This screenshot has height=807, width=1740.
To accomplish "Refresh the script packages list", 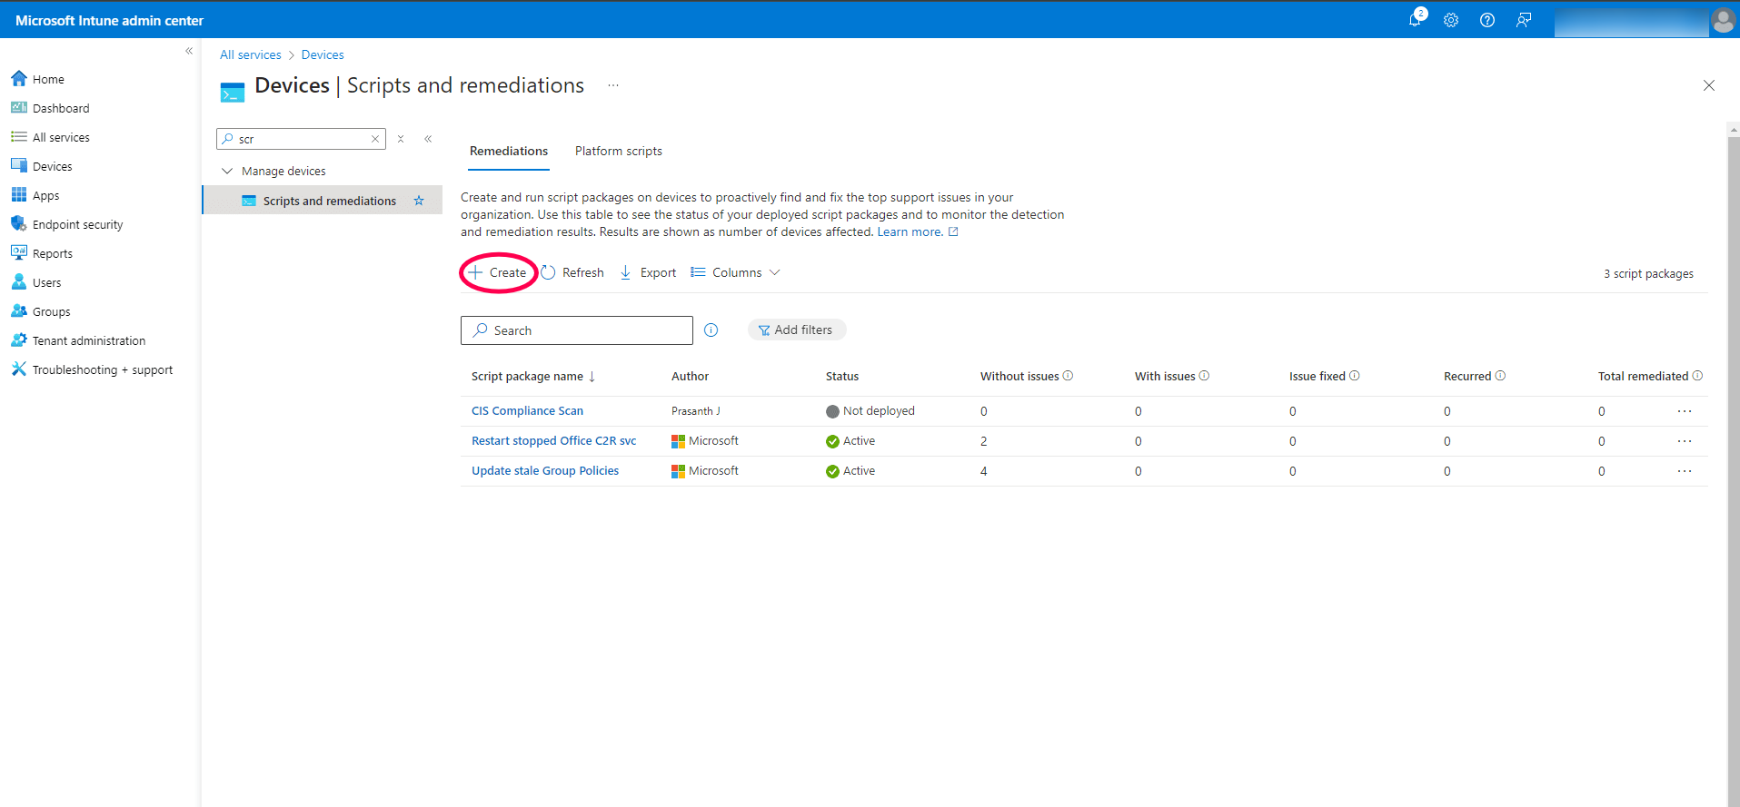I will click(572, 272).
